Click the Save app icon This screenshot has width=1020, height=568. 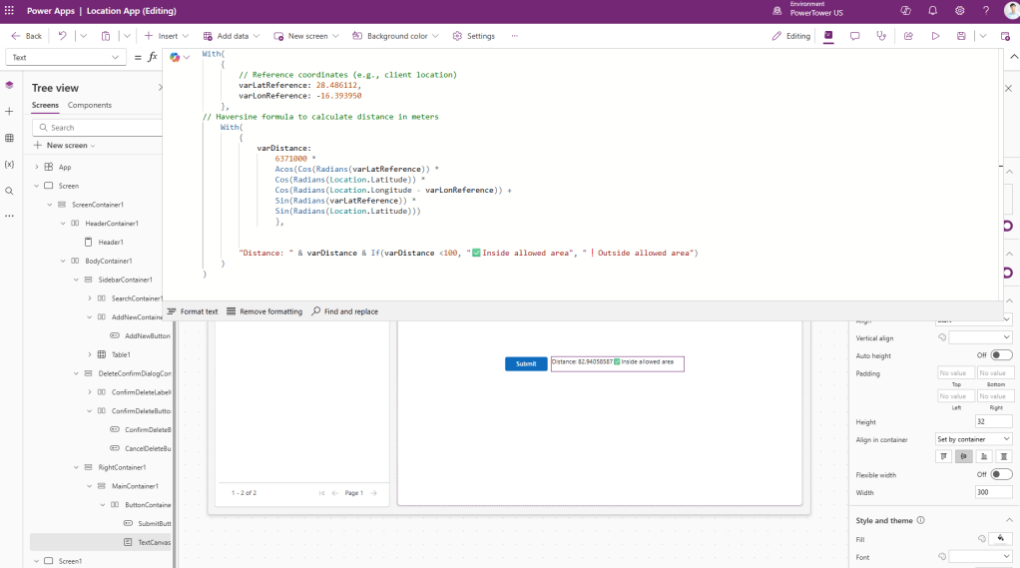coord(961,36)
